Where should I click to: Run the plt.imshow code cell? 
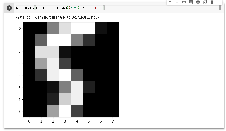coord(9,8)
